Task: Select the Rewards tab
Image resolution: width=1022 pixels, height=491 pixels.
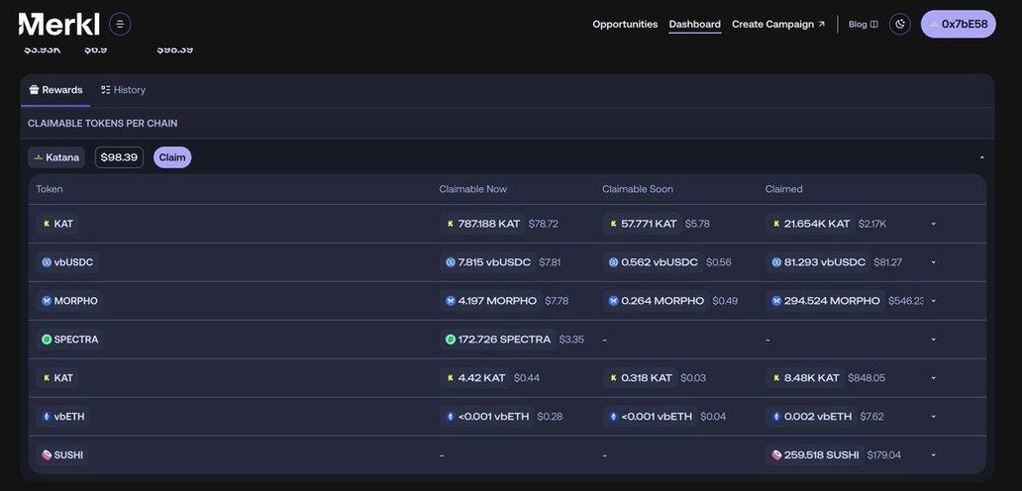Action: coord(55,90)
